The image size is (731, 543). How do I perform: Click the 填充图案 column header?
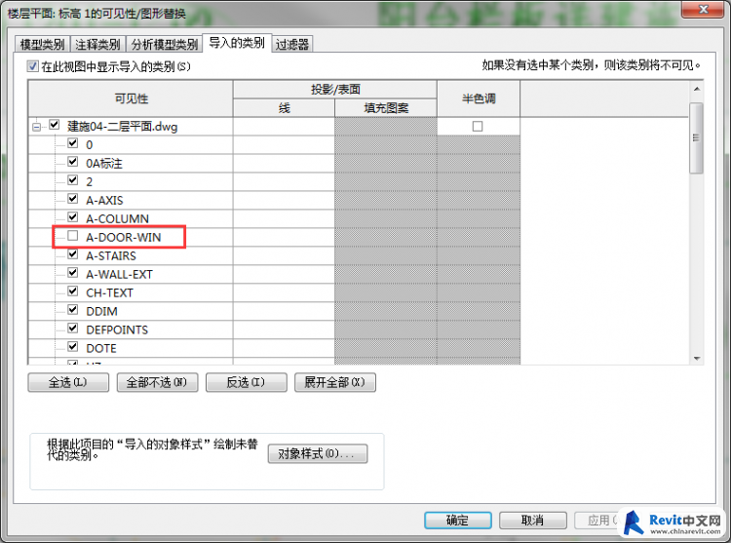(x=386, y=108)
